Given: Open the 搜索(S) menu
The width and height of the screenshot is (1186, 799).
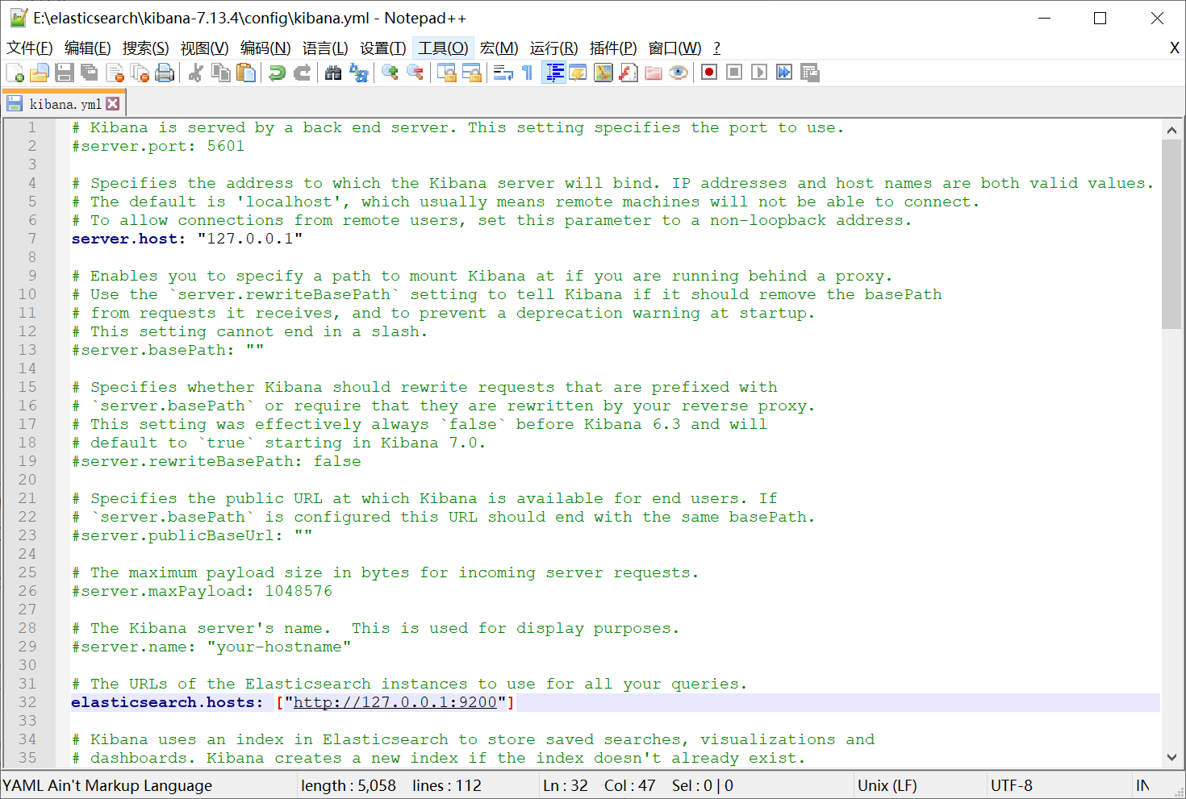Looking at the screenshot, I should [x=145, y=48].
